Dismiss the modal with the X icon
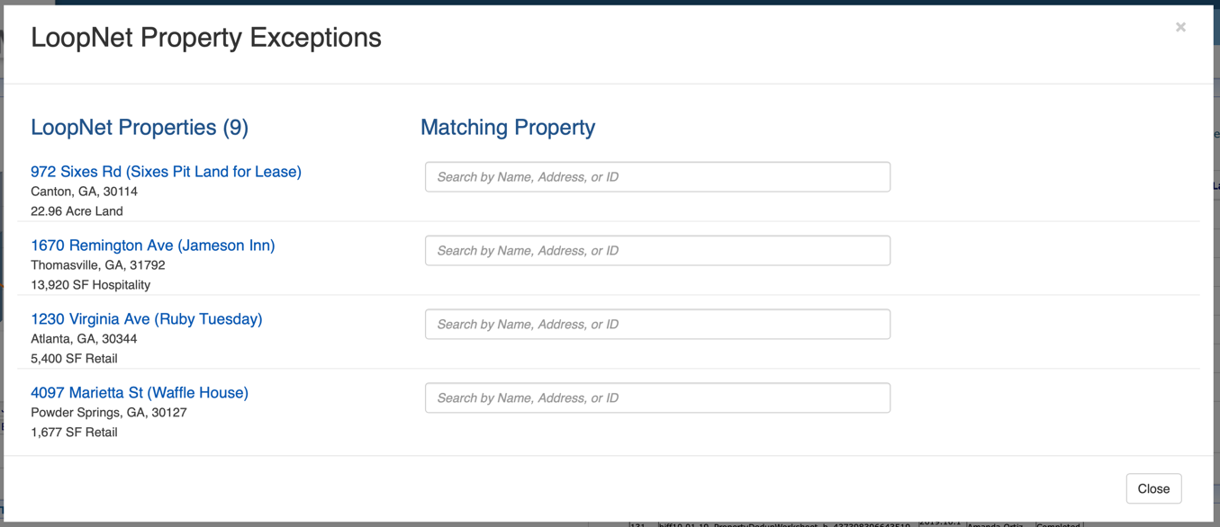1220x527 pixels. point(1180,27)
